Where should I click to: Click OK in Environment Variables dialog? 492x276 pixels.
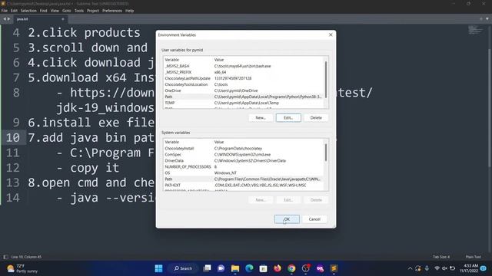click(287, 219)
